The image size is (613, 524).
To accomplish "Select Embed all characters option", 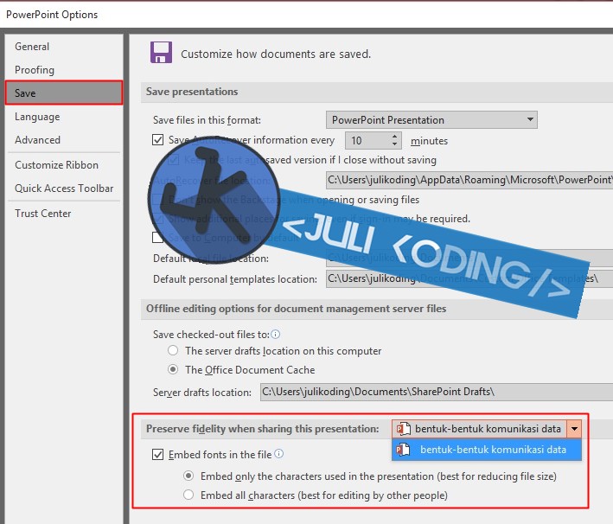I will tap(188, 495).
